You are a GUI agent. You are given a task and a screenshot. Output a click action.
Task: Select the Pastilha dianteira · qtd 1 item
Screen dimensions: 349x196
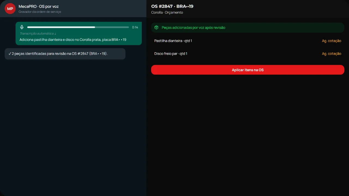[248, 41]
